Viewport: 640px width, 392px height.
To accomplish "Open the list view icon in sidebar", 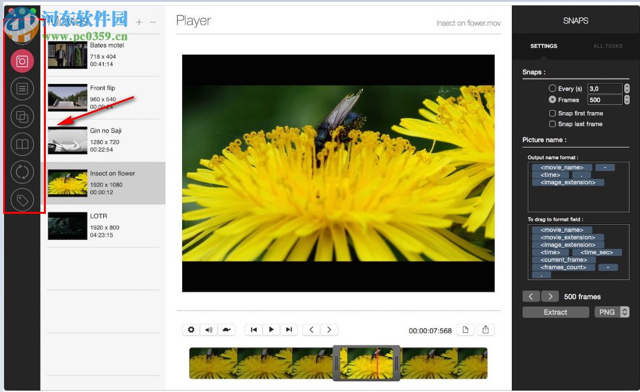I will 22,88.
